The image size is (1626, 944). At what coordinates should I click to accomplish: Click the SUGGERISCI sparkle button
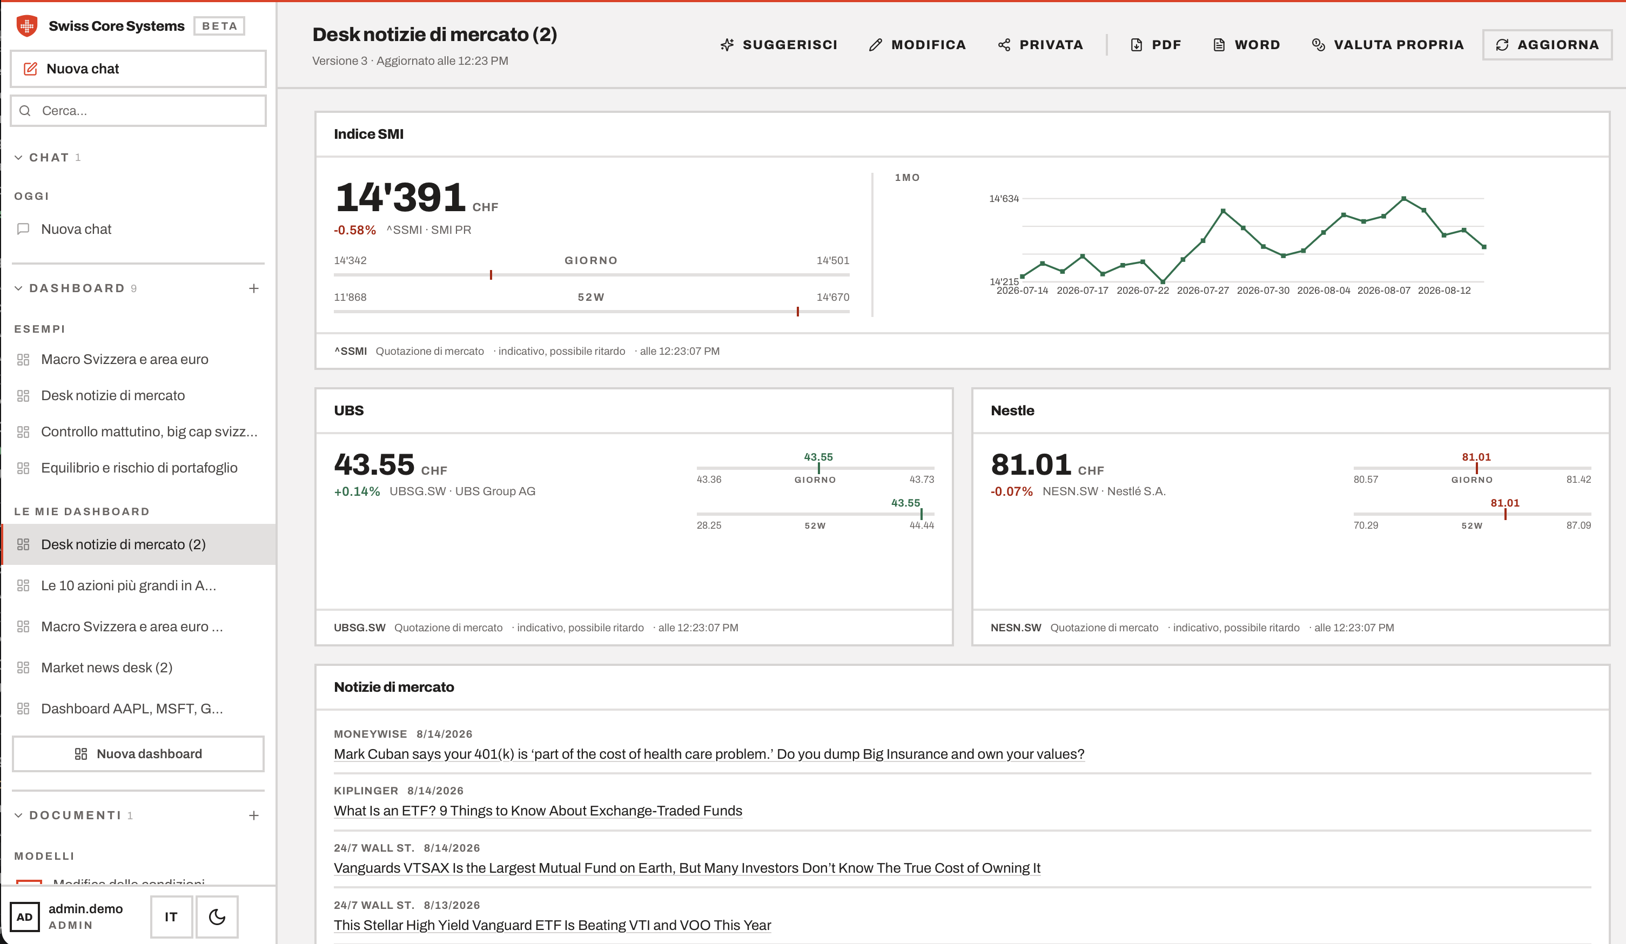779,44
